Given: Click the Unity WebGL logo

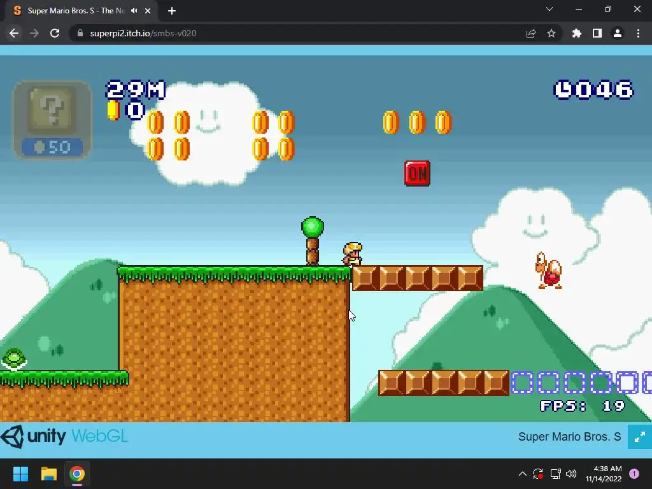Looking at the screenshot, I should point(64,437).
